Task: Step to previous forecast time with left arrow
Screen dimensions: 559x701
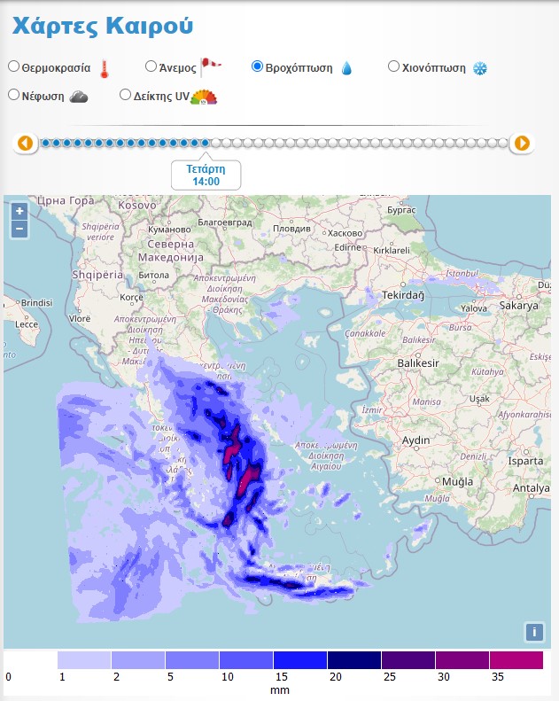Action: 25,143
